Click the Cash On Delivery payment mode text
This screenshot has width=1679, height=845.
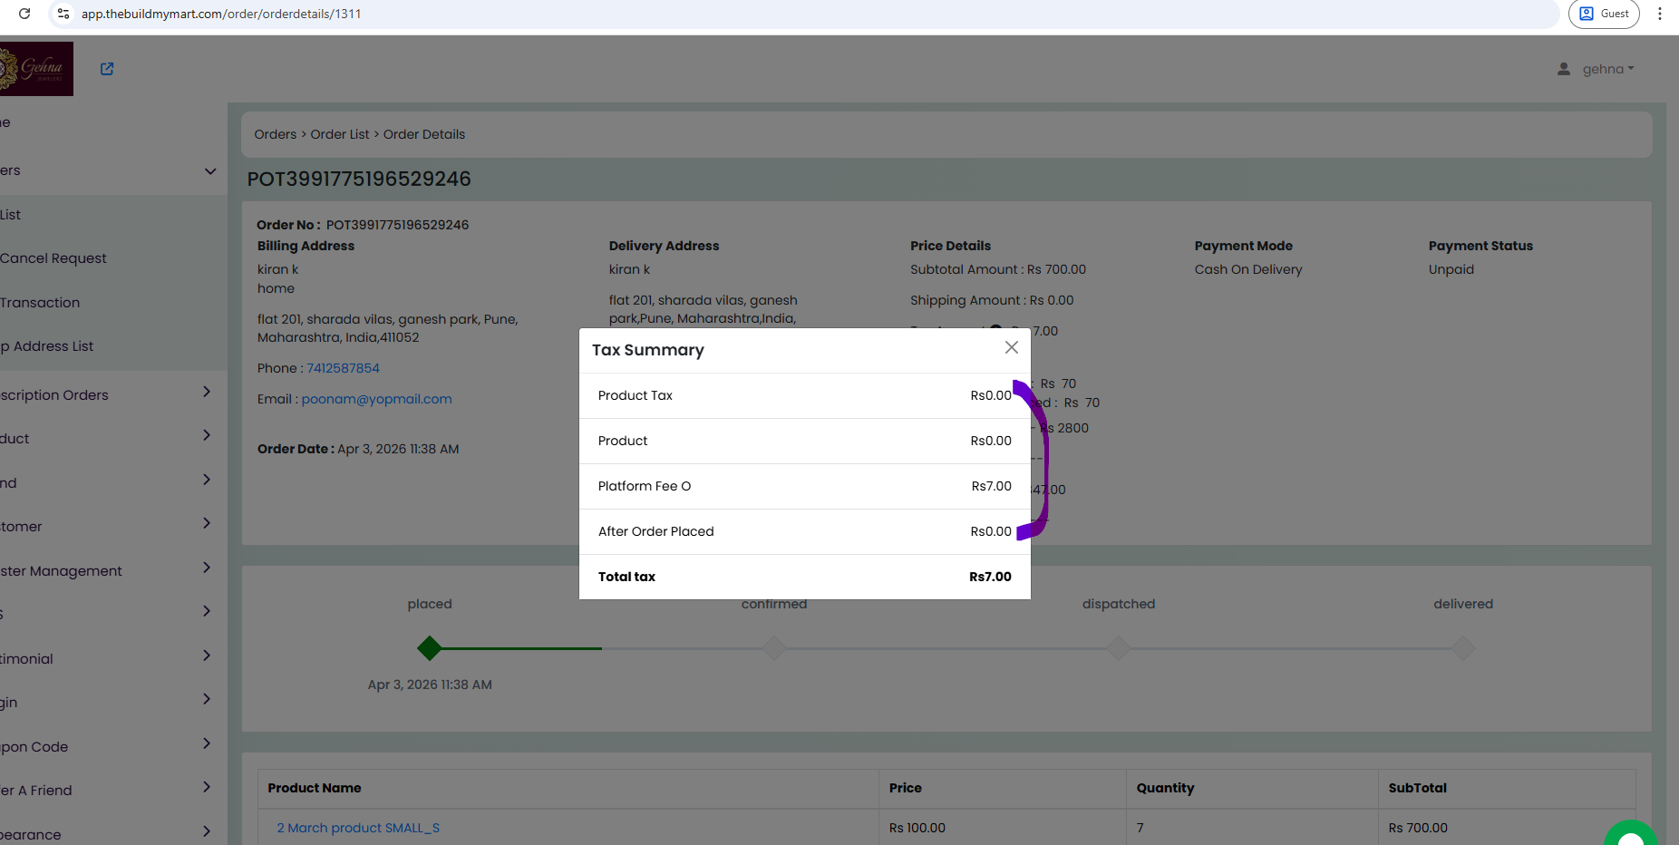1248,269
